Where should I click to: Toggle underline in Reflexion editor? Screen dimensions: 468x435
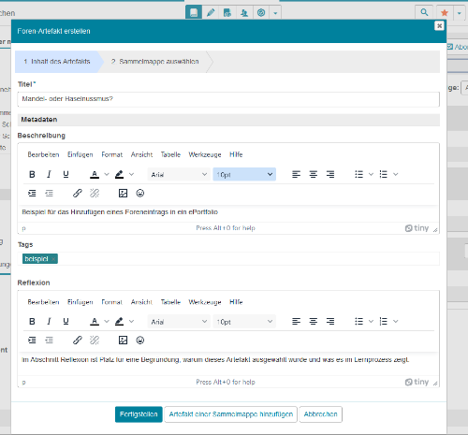[66, 322]
